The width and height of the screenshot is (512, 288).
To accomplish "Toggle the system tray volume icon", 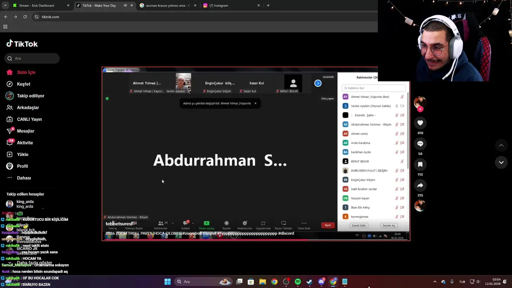I will (x=478, y=282).
